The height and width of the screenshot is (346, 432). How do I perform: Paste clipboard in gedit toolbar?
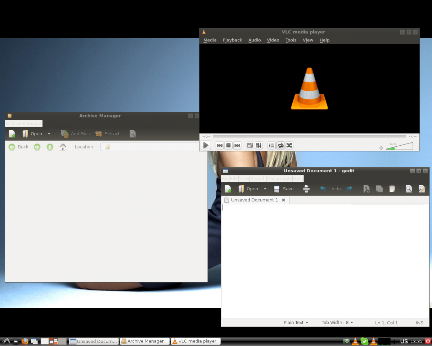point(392,189)
